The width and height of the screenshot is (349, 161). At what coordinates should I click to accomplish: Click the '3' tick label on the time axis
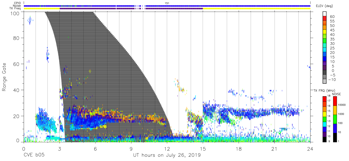pos(60,149)
